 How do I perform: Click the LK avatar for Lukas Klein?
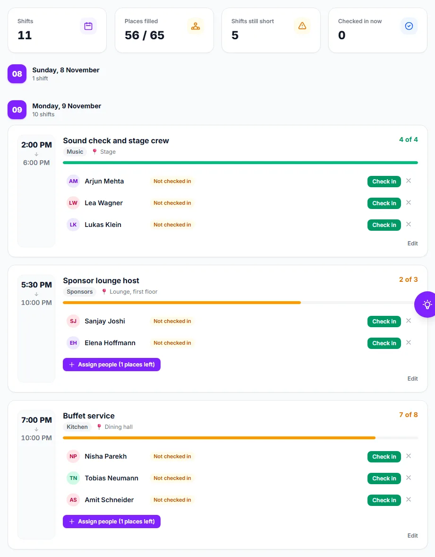[x=73, y=225]
